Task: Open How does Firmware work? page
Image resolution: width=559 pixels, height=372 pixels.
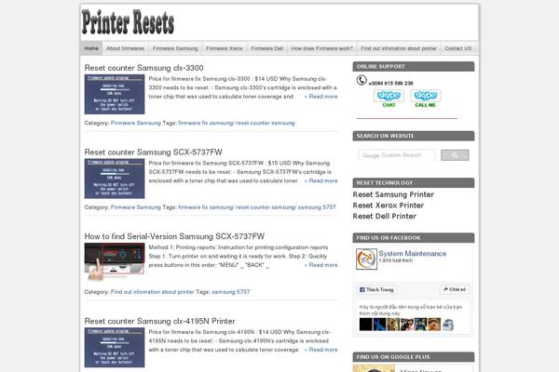Action: click(322, 48)
